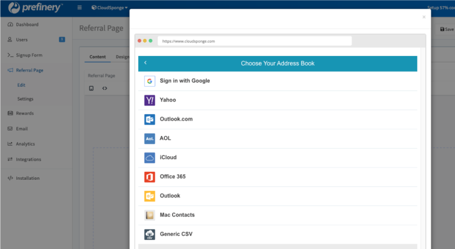The height and width of the screenshot is (249, 455).
Task: Choose the iCloud cloud icon
Action: pyautogui.click(x=150, y=158)
